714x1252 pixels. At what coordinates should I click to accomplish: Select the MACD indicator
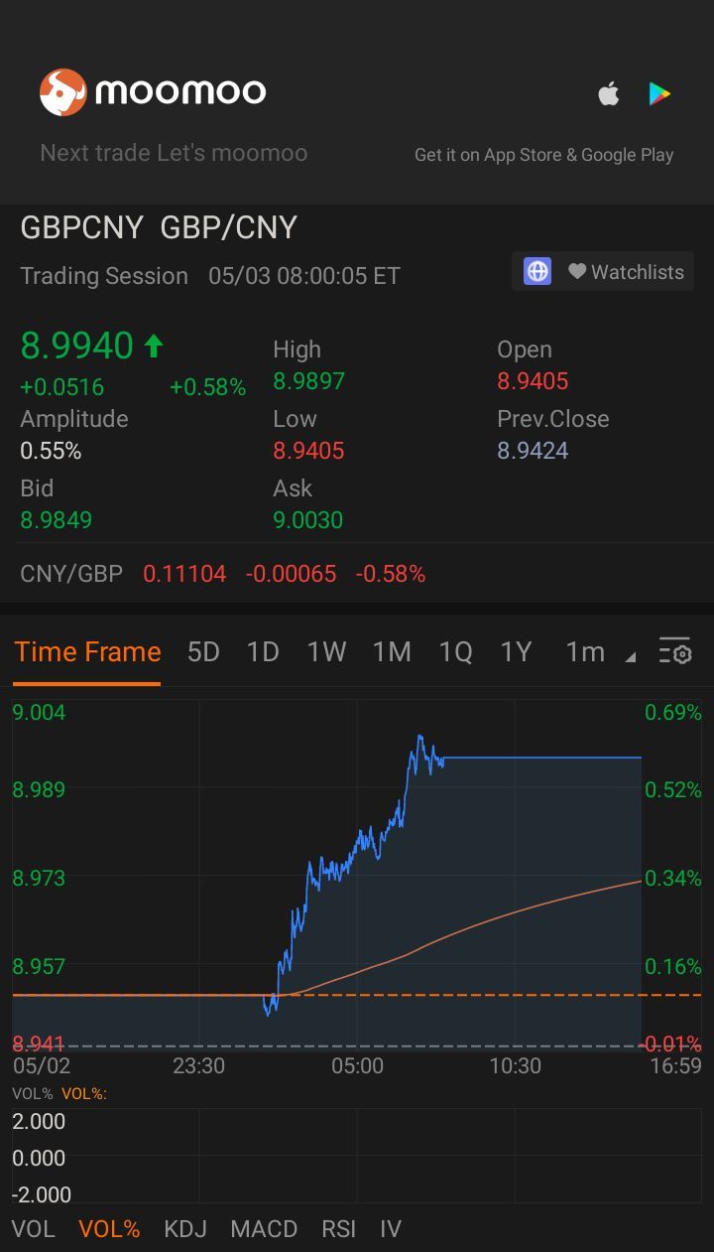(x=264, y=1229)
